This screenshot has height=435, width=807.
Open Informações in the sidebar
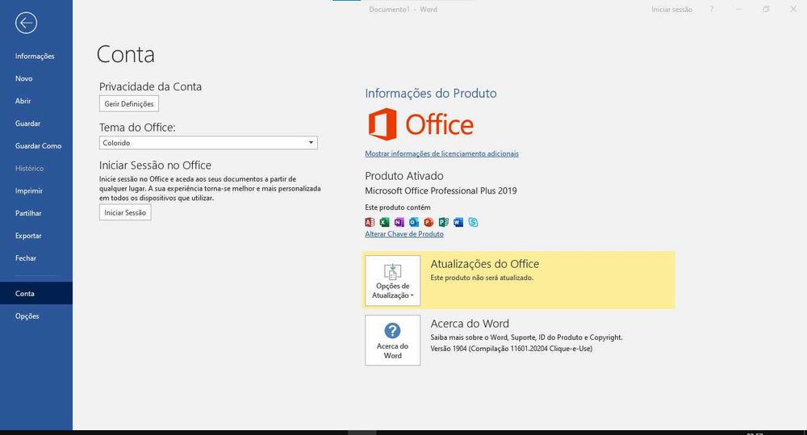click(x=36, y=56)
